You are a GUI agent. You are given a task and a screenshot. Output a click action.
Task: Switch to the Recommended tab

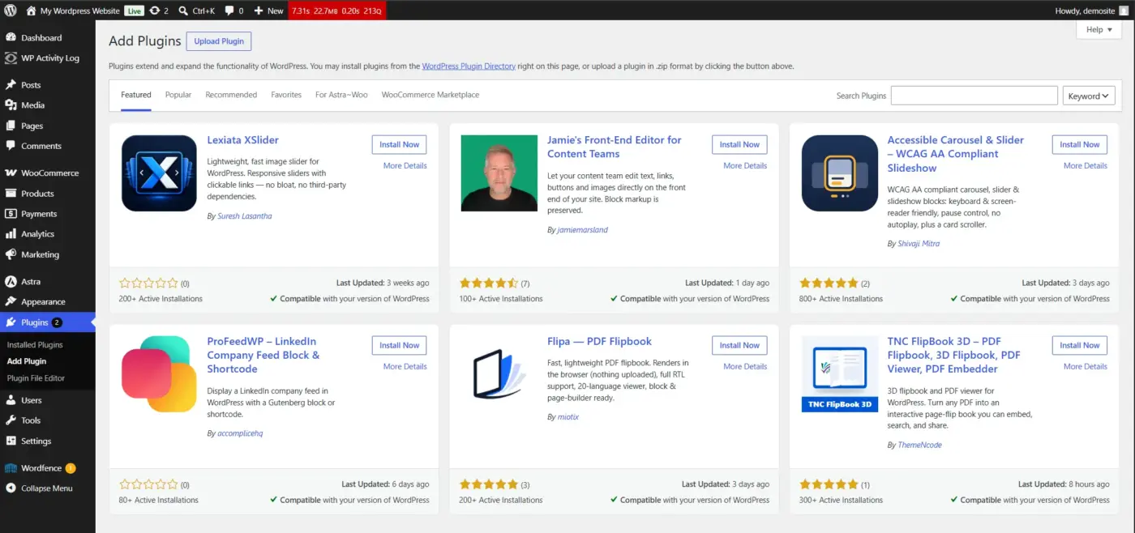[x=231, y=95]
